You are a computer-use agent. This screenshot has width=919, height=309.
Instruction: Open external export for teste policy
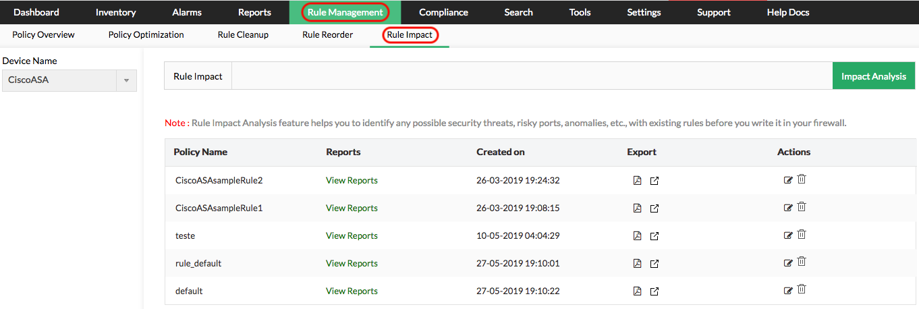654,236
